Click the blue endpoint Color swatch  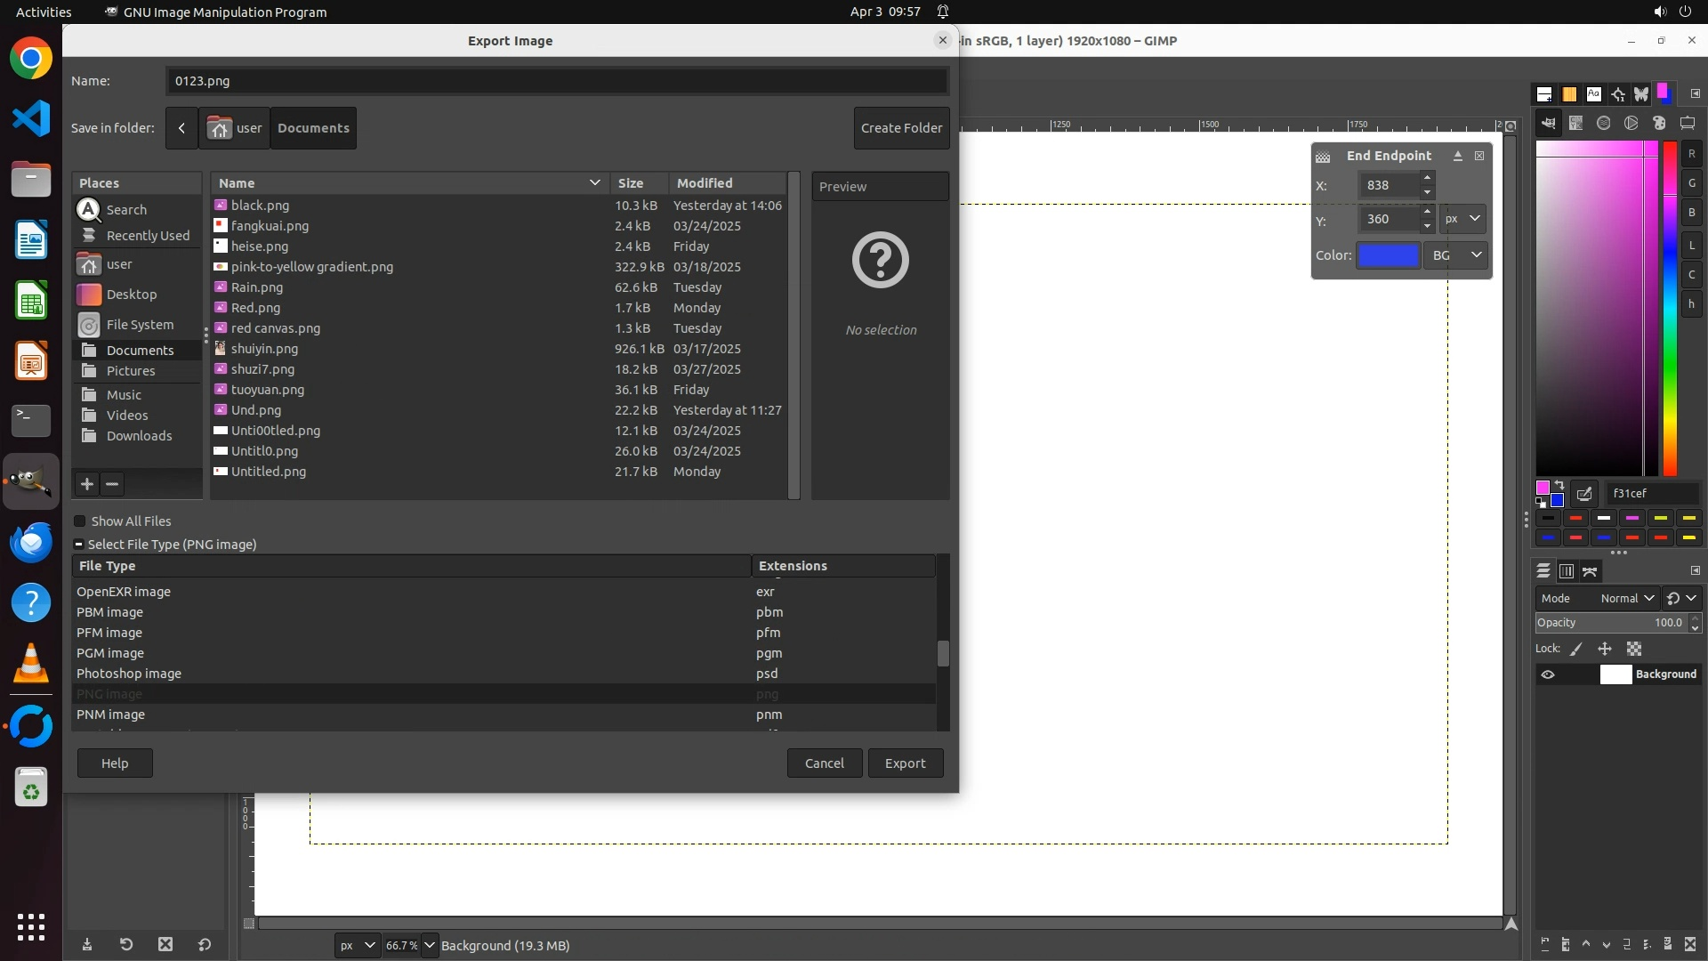pos(1388,255)
